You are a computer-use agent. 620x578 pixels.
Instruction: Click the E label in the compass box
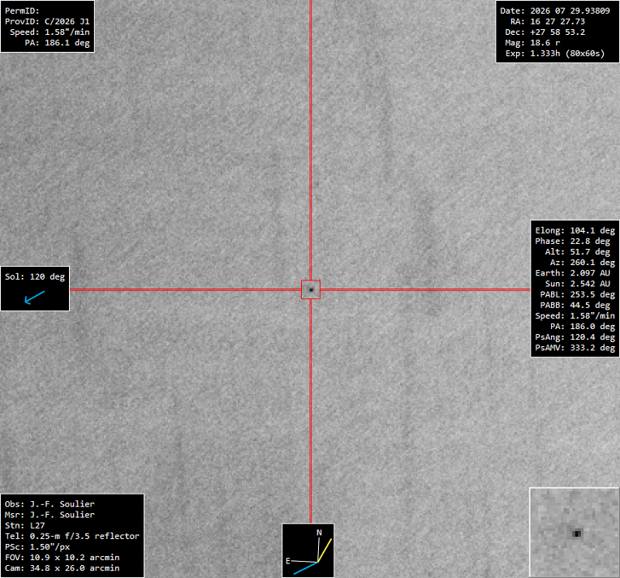[288, 561]
